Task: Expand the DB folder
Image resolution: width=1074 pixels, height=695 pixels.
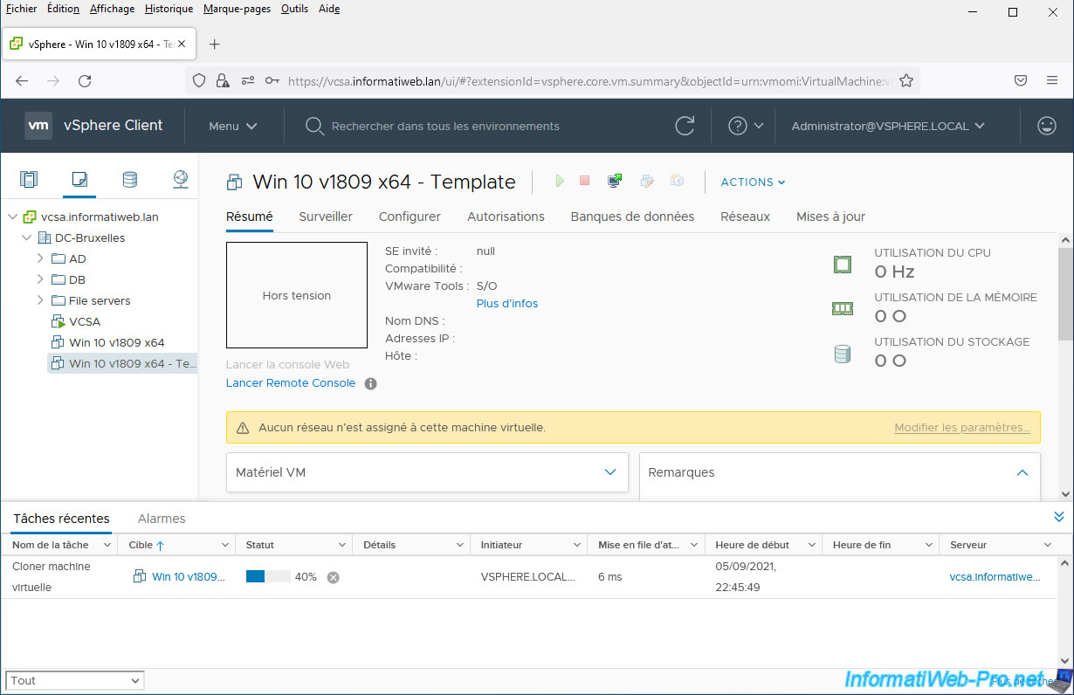Action: tap(40, 279)
